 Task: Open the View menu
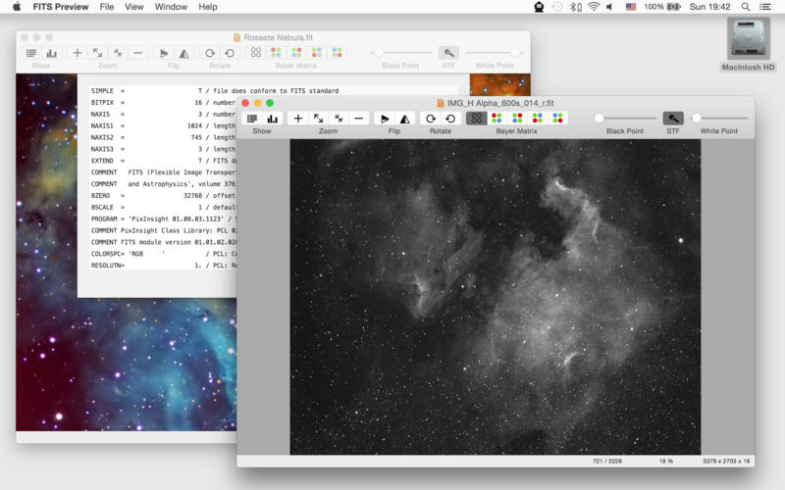tap(134, 7)
